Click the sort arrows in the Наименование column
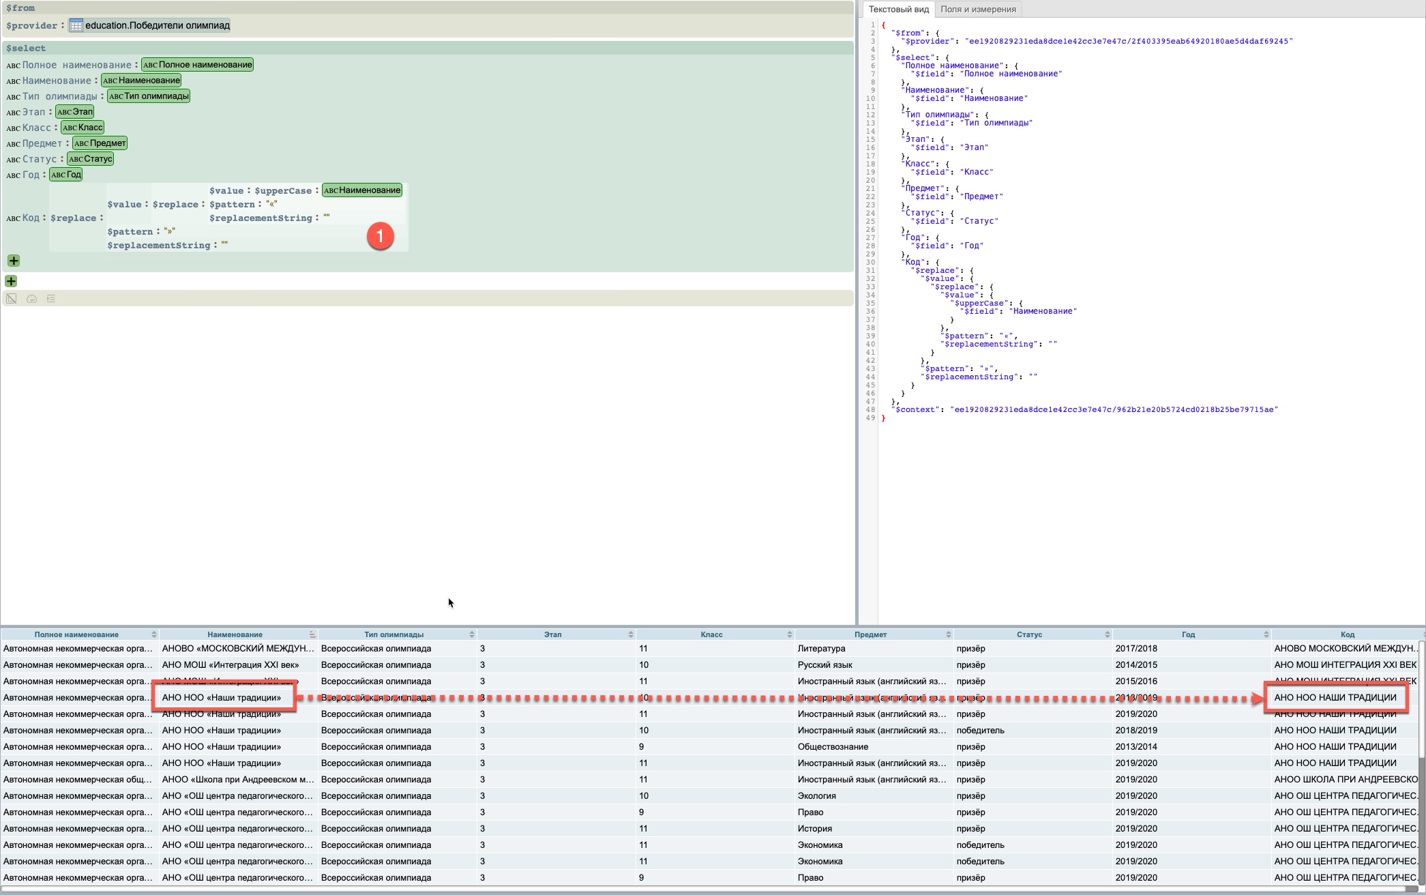This screenshot has height=895, width=1426. pyautogui.click(x=312, y=634)
